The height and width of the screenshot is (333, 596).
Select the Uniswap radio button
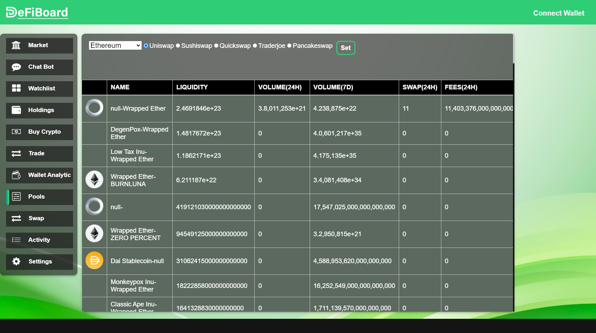coord(146,45)
